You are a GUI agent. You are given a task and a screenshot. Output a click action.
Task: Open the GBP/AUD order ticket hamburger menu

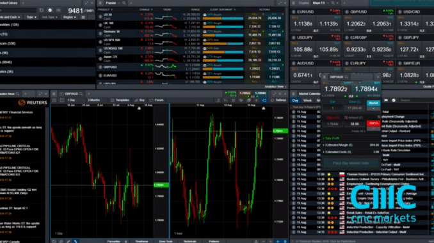(x=325, y=77)
